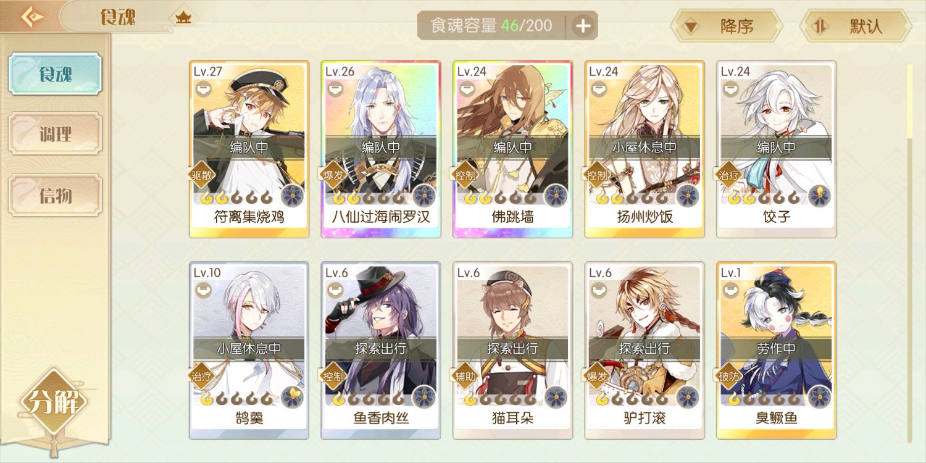Switch to the 信物 tab
The width and height of the screenshot is (926, 463).
click(56, 196)
